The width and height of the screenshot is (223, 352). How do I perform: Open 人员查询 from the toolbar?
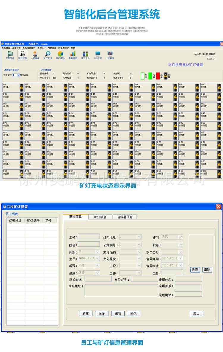coord(35,54)
